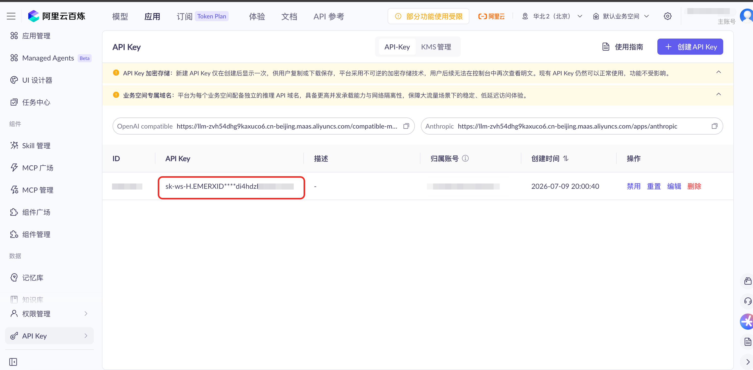Open the 默认业务空间 workspace dropdown

tap(621, 16)
